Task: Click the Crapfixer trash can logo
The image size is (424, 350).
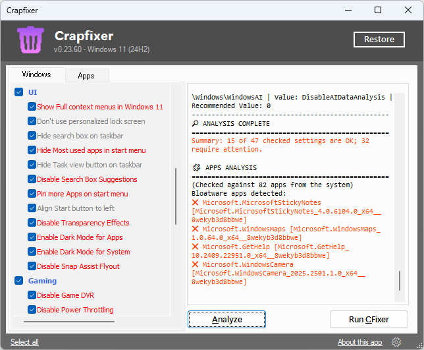Action: pyautogui.click(x=30, y=40)
